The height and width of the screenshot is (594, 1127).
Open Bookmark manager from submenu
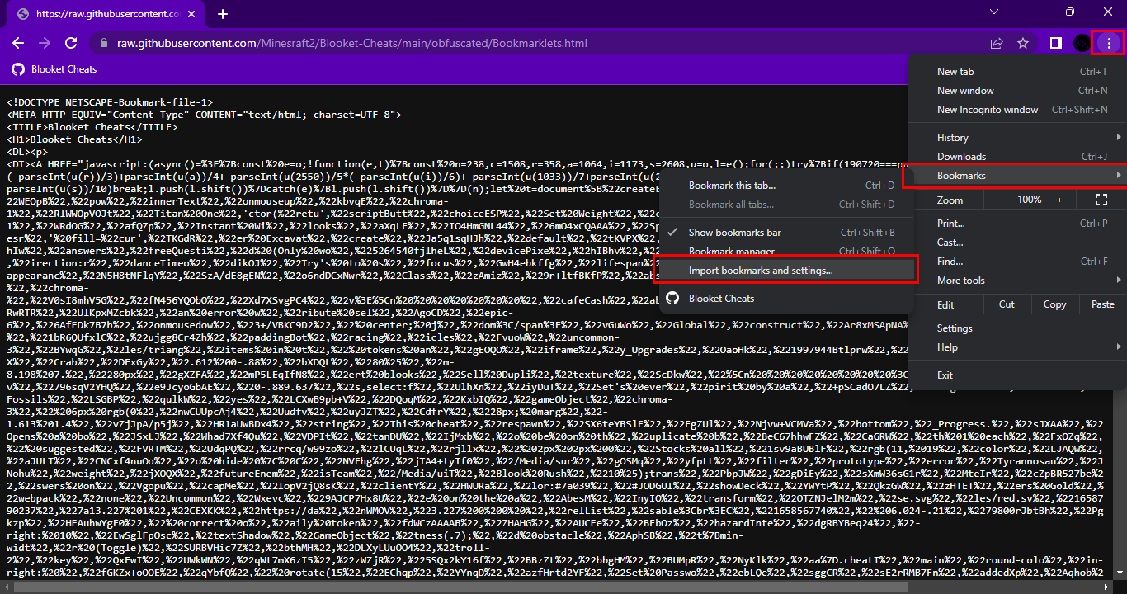(x=787, y=251)
